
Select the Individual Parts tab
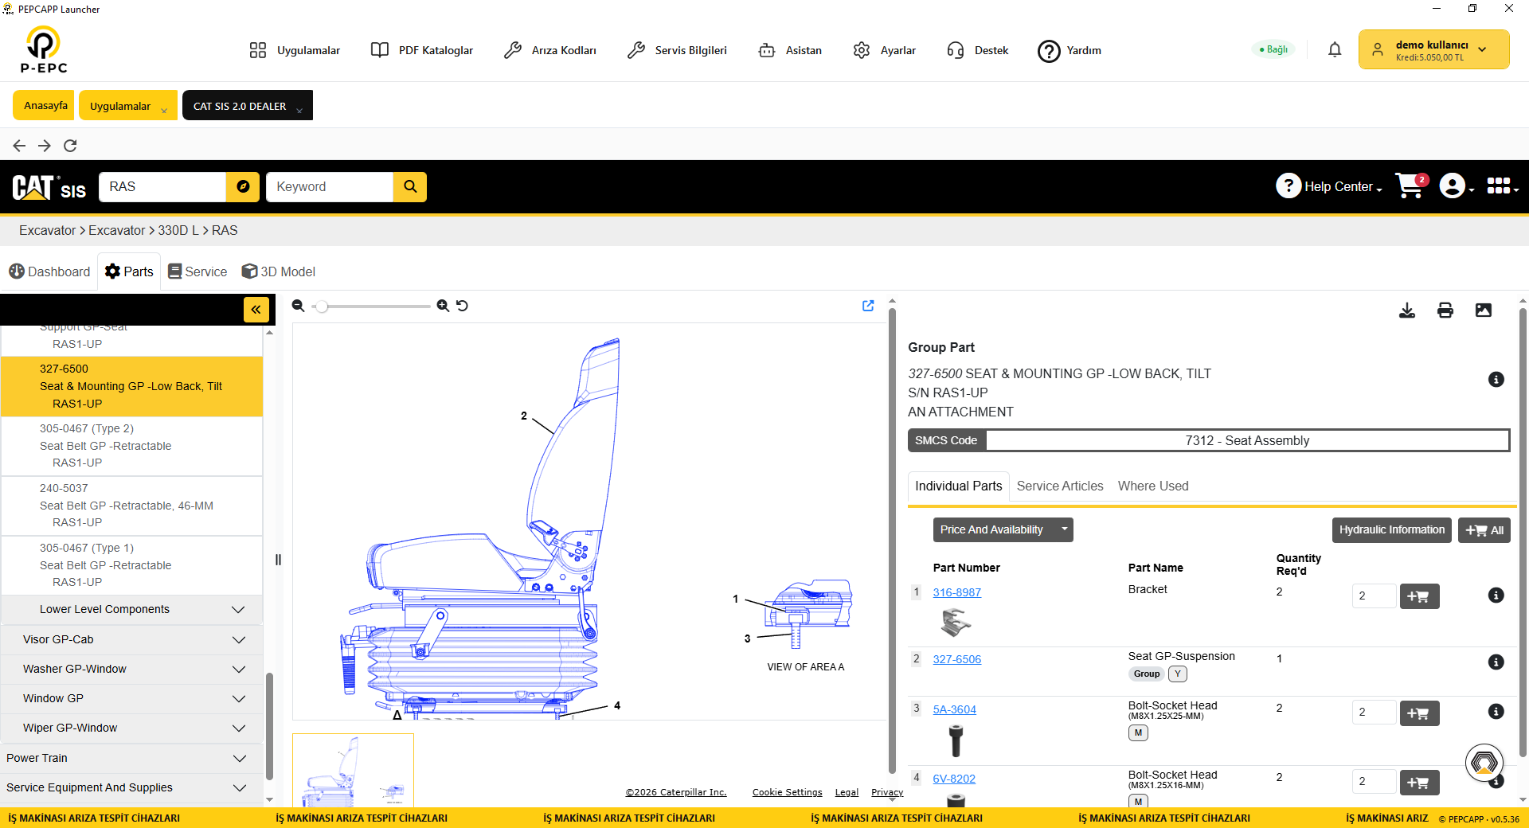tap(959, 486)
